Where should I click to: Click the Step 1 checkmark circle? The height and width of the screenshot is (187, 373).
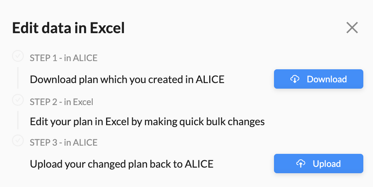18,56
